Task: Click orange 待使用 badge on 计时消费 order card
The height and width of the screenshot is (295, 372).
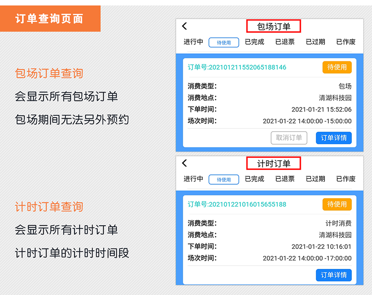Action: pos(337,204)
